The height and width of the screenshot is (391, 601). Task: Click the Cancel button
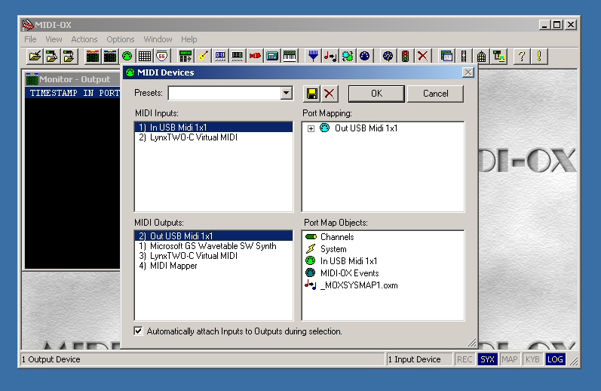coord(435,94)
